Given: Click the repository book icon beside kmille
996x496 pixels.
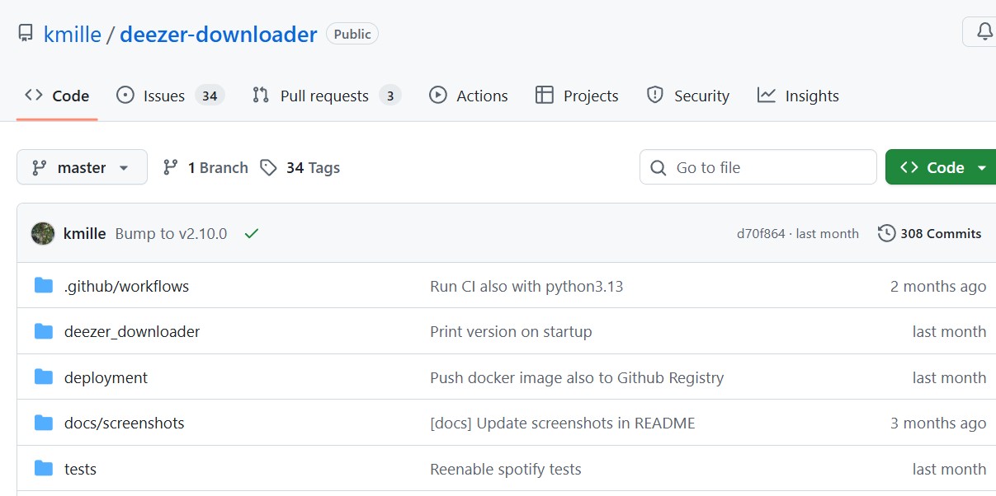Looking at the screenshot, I should (x=26, y=34).
